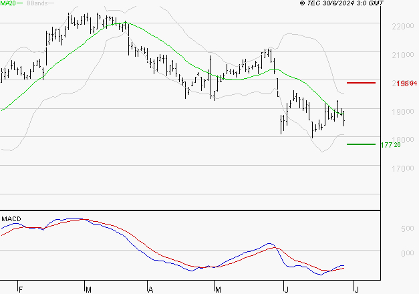Click the MACD 500 axis label
This screenshot has height=294, width=419.
pos(408,229)
